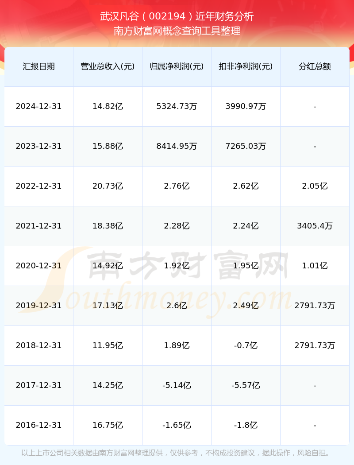Screen dimensions: 354x465
Task: Click the 汇报日期 column header
Action: (x=39, y=66)
